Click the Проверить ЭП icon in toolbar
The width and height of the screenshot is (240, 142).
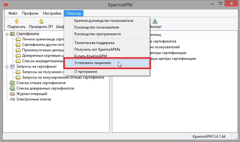tap(41, 22)
